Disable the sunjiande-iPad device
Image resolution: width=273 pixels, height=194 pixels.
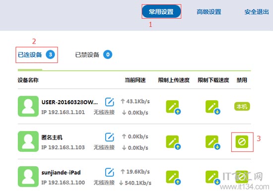coord(242,177)
